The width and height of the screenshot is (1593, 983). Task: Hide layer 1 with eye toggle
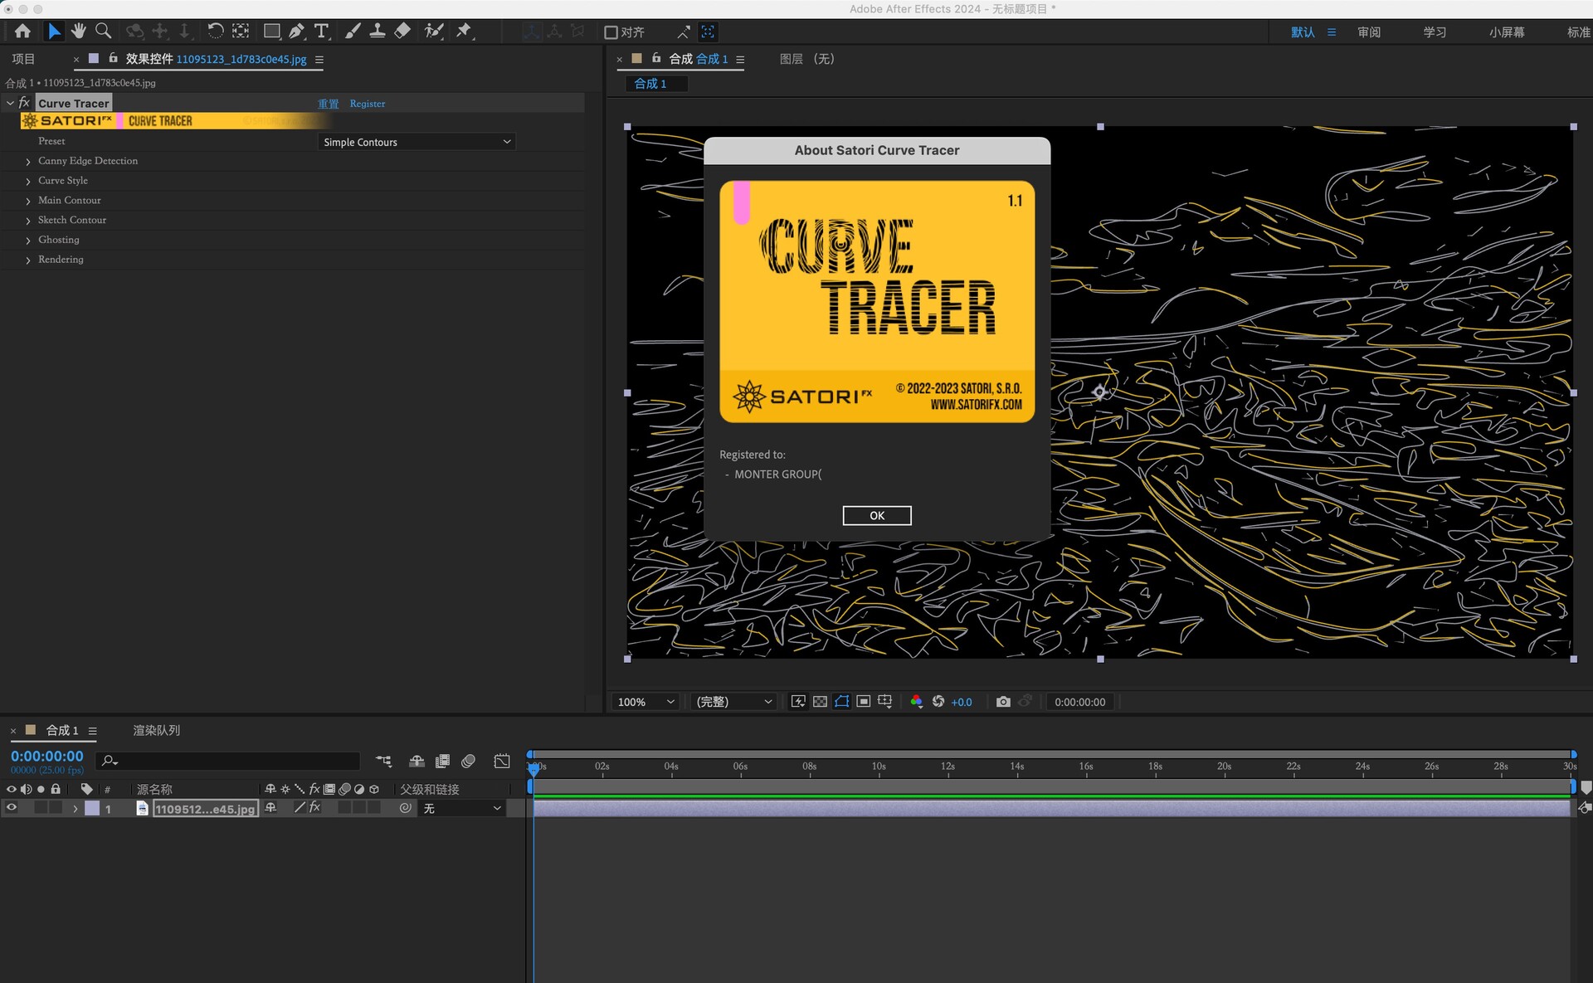pyautogui.click(x=12, y=808)
